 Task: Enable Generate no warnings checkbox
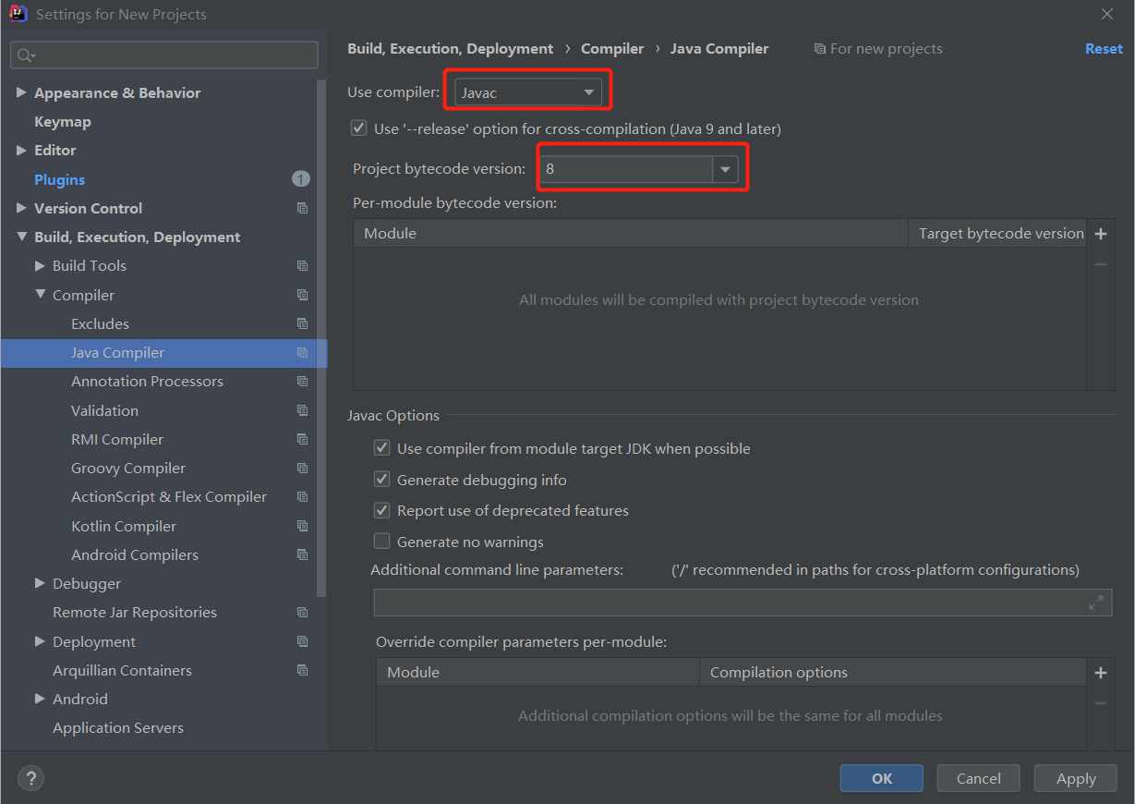(381, 542)
